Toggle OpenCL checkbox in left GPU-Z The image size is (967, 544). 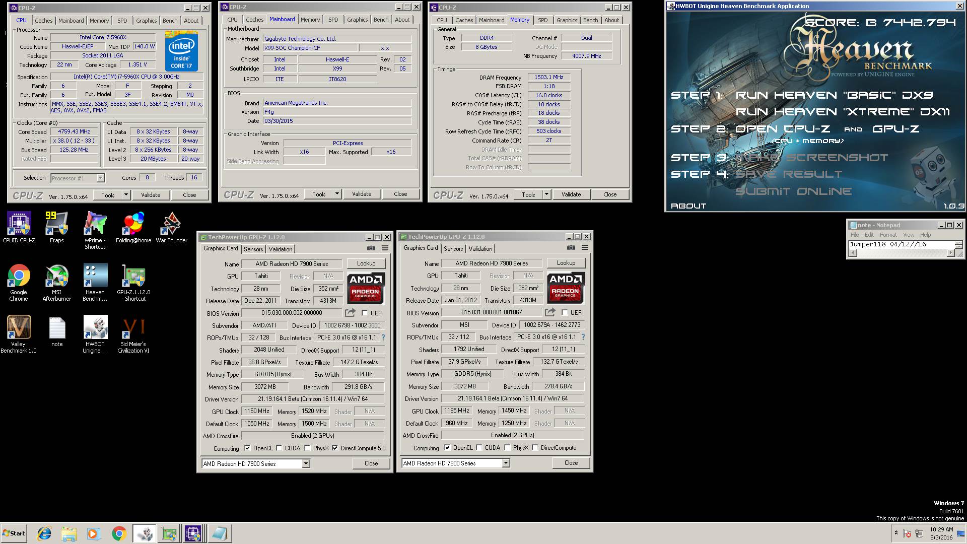tap(247, 448)
